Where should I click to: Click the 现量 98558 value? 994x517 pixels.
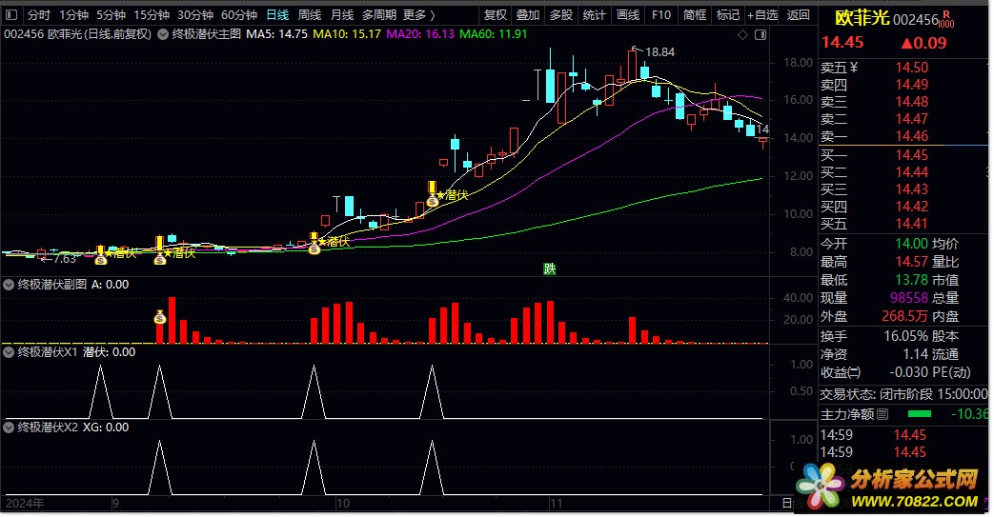coord(909,298)
